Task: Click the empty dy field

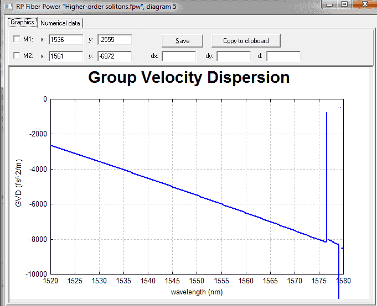Action: coord(234,56)
